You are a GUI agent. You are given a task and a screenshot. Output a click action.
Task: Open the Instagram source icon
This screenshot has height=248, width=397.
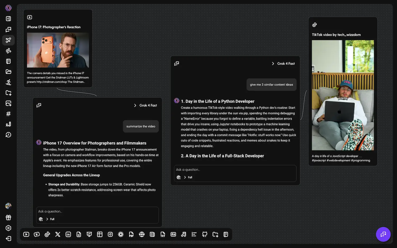(x=110, y=234)
